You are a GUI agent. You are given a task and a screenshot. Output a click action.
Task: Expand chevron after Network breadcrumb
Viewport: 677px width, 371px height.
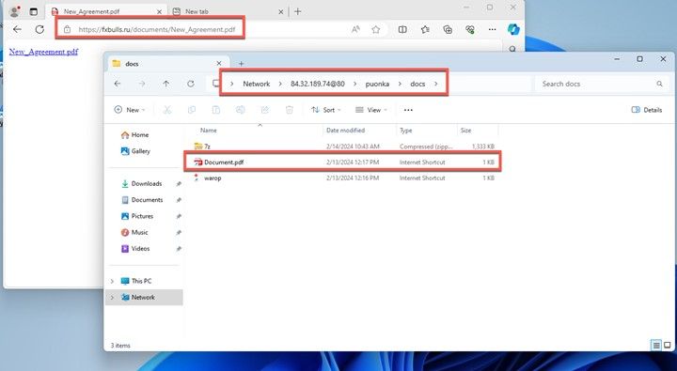pyautogui.click(x=280, y=84)
